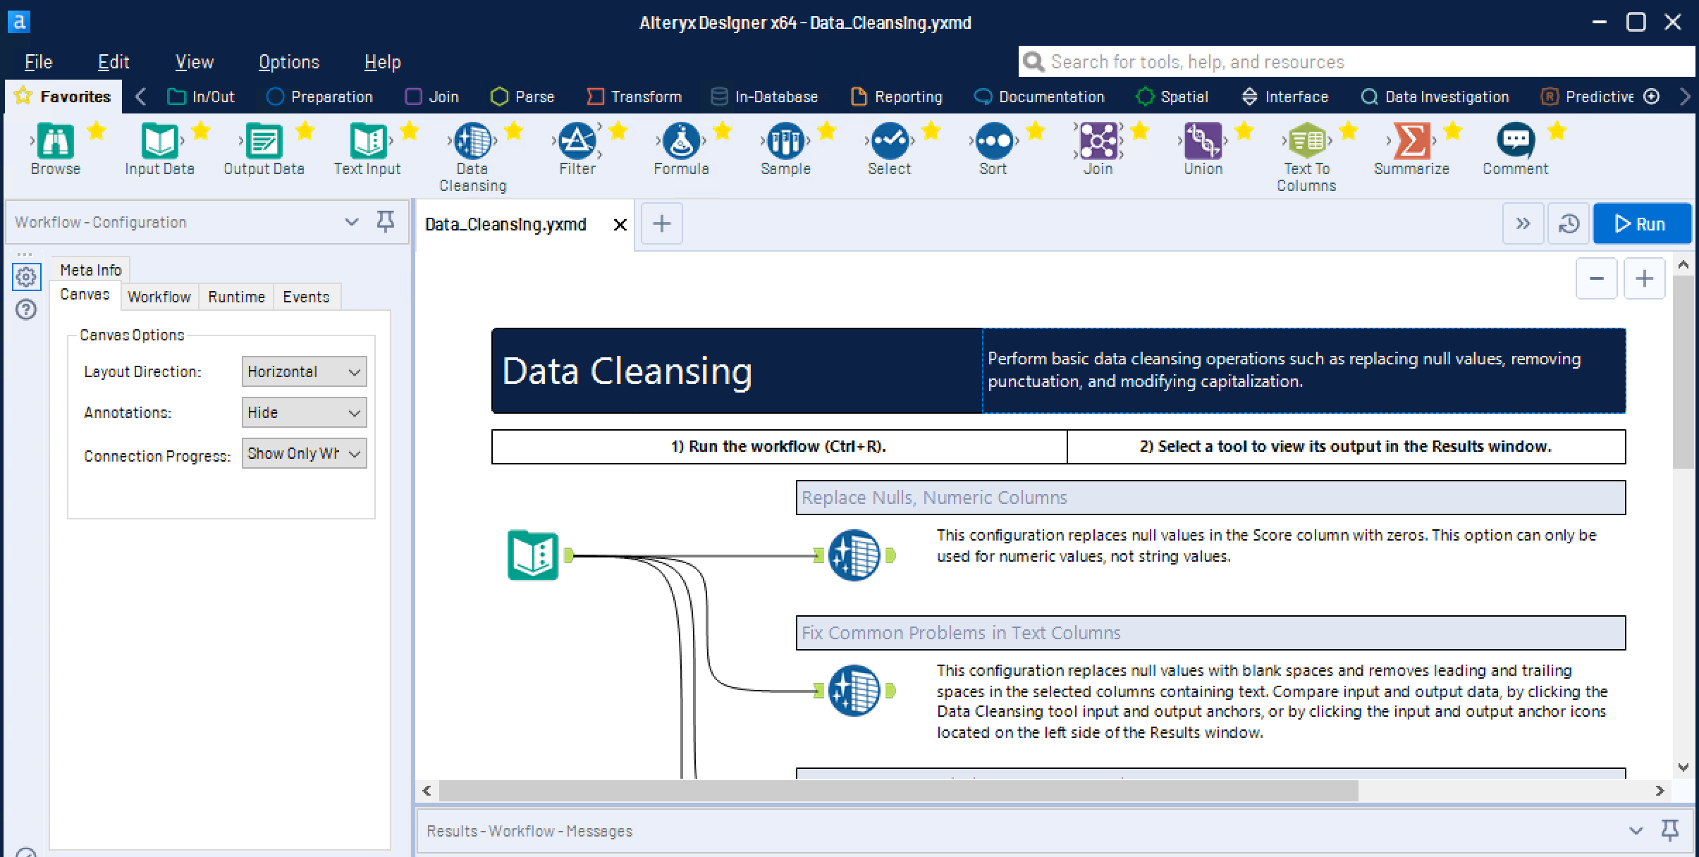Screen dimensions: 1699x857
Task: Open the configuration gear icon in side panel
Action: click(27, 277)
